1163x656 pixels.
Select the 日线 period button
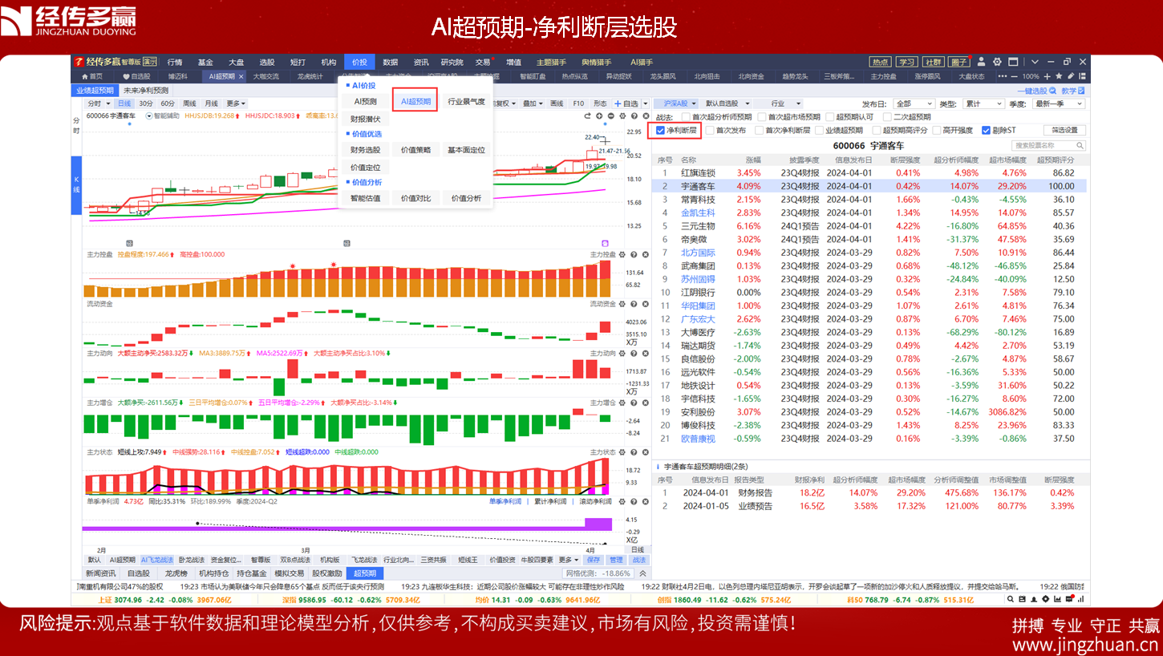tap(124, 103)
